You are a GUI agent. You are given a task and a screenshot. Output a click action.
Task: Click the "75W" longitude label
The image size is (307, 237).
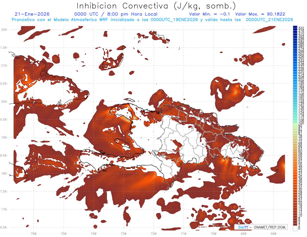click(64, 233)
